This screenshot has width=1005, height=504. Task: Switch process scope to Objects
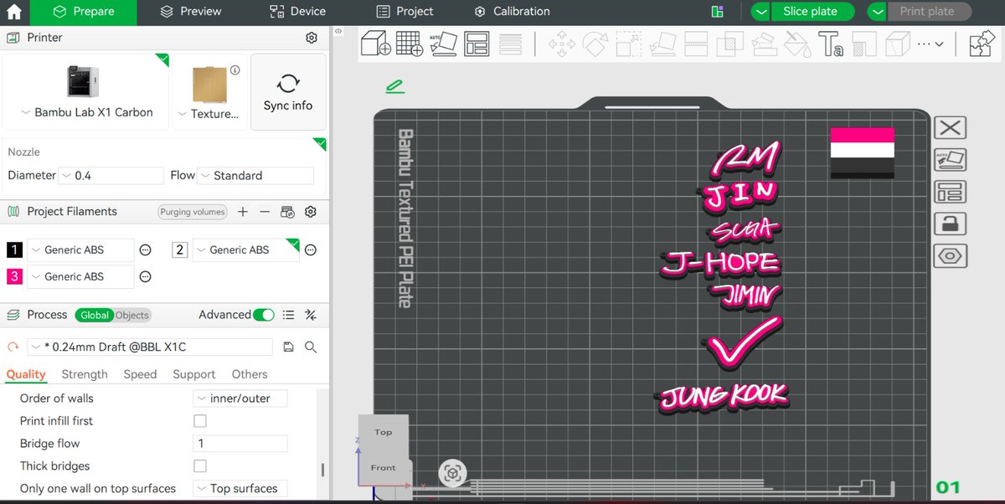click(132, 315)
